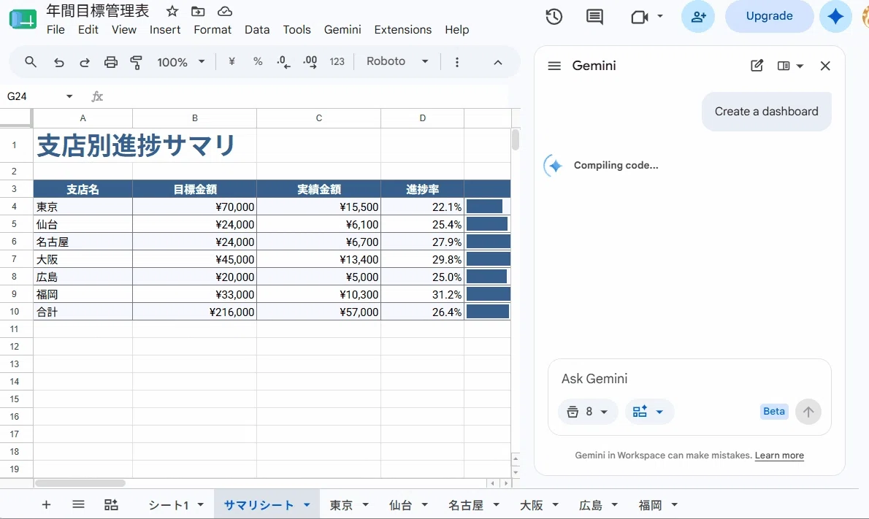
Task: Click the print icon in toolbar
Action: pyautogui.click(x=111, y=62)
